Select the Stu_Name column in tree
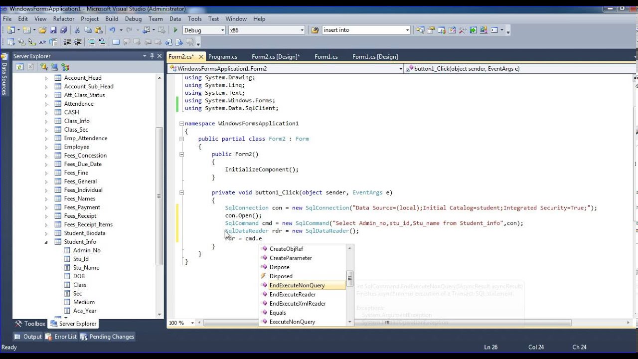 tap(86, 268)
